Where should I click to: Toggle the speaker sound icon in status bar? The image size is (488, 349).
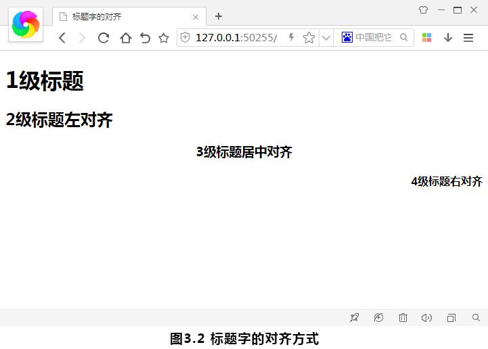pos(426,318)
